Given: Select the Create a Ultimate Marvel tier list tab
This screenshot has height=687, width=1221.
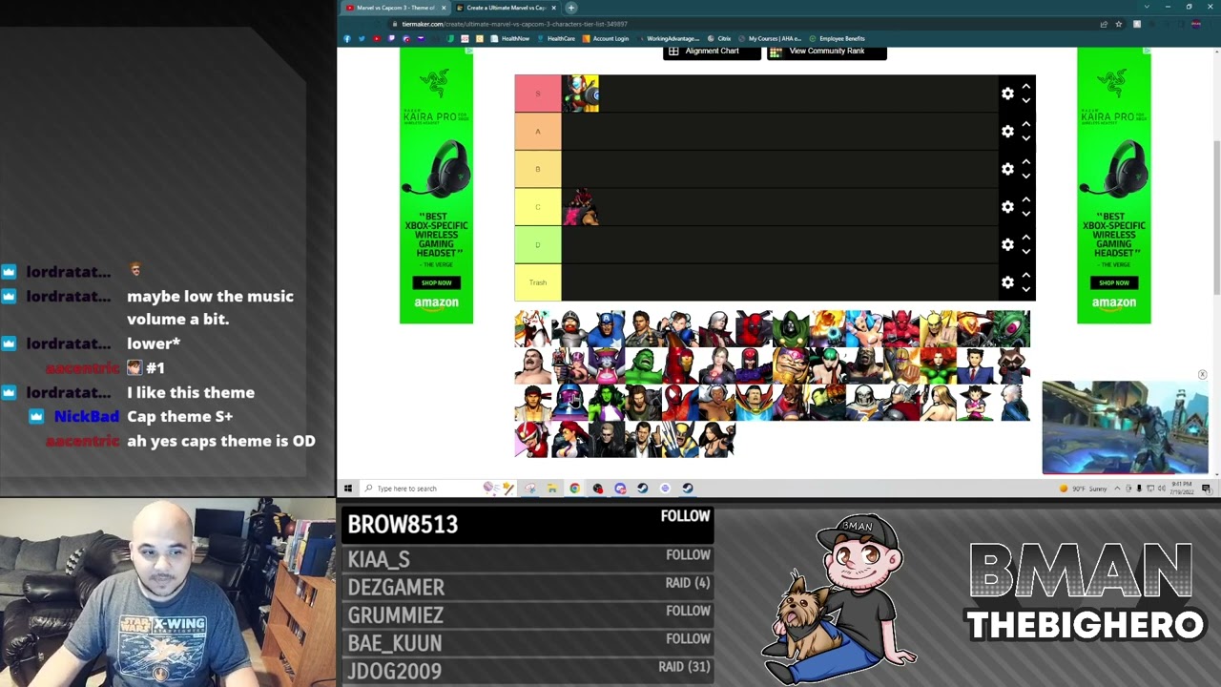Looking at the screenshot, I should [506, 8].
